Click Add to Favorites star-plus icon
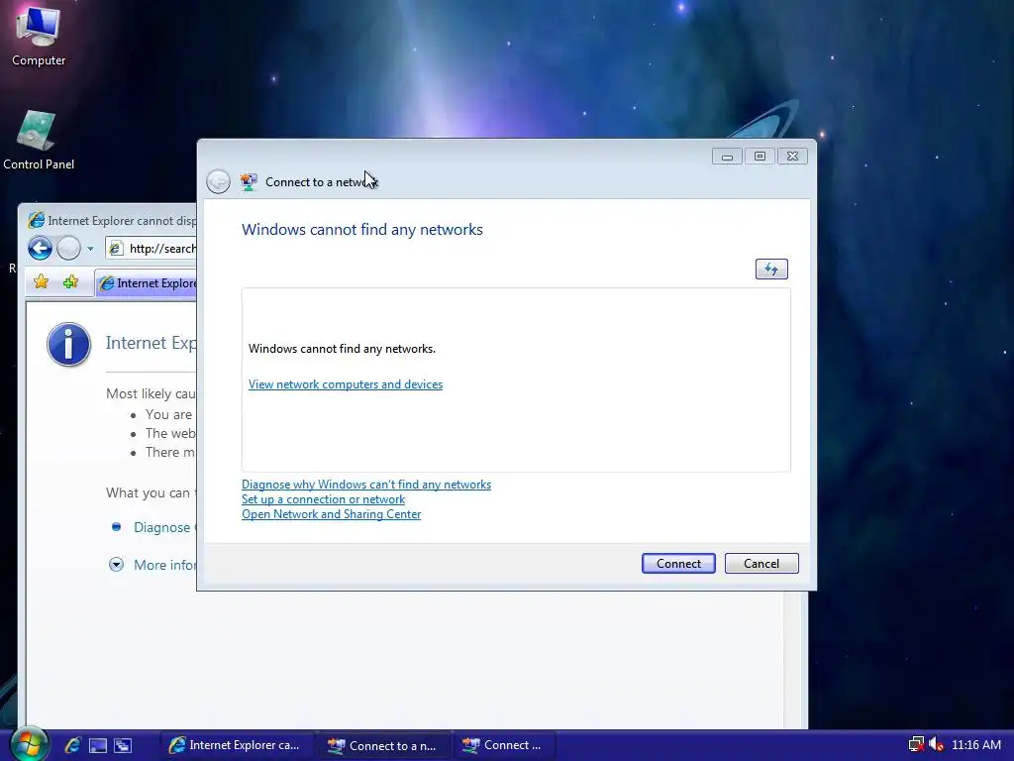The height and width of the screenshot is (761, 1014). click(71, 282)
